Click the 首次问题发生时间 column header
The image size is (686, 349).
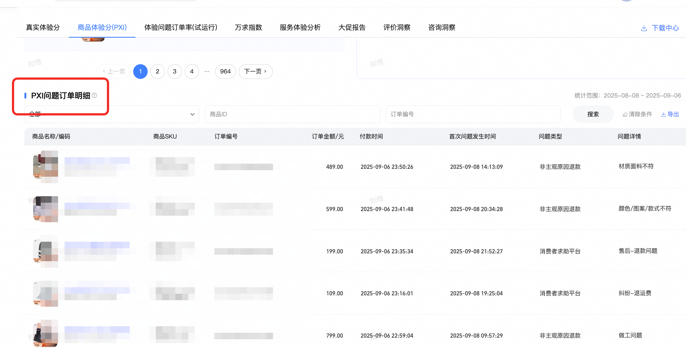pyautogui.click(x=472, y=136)
